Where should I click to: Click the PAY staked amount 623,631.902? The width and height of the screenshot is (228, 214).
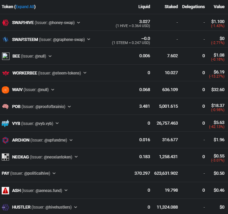[166, 173]
